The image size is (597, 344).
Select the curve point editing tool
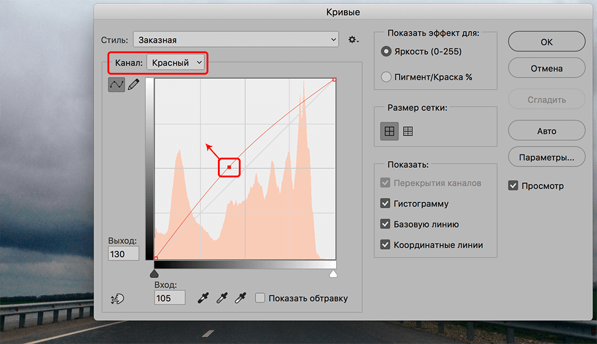116,85
